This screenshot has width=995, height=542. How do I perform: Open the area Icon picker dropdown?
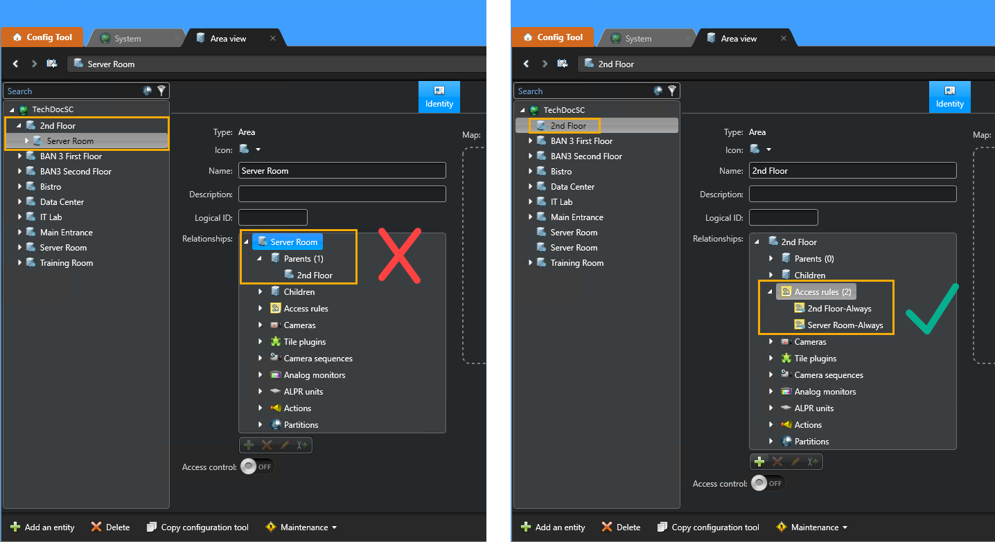(x=257, y=149)
